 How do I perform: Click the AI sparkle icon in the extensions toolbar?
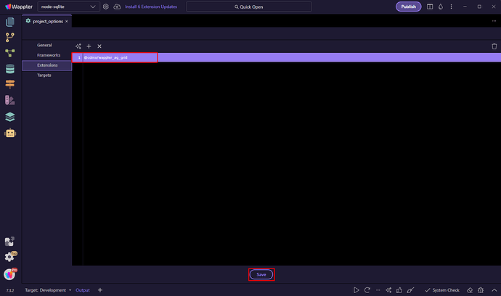click(78, 46)
